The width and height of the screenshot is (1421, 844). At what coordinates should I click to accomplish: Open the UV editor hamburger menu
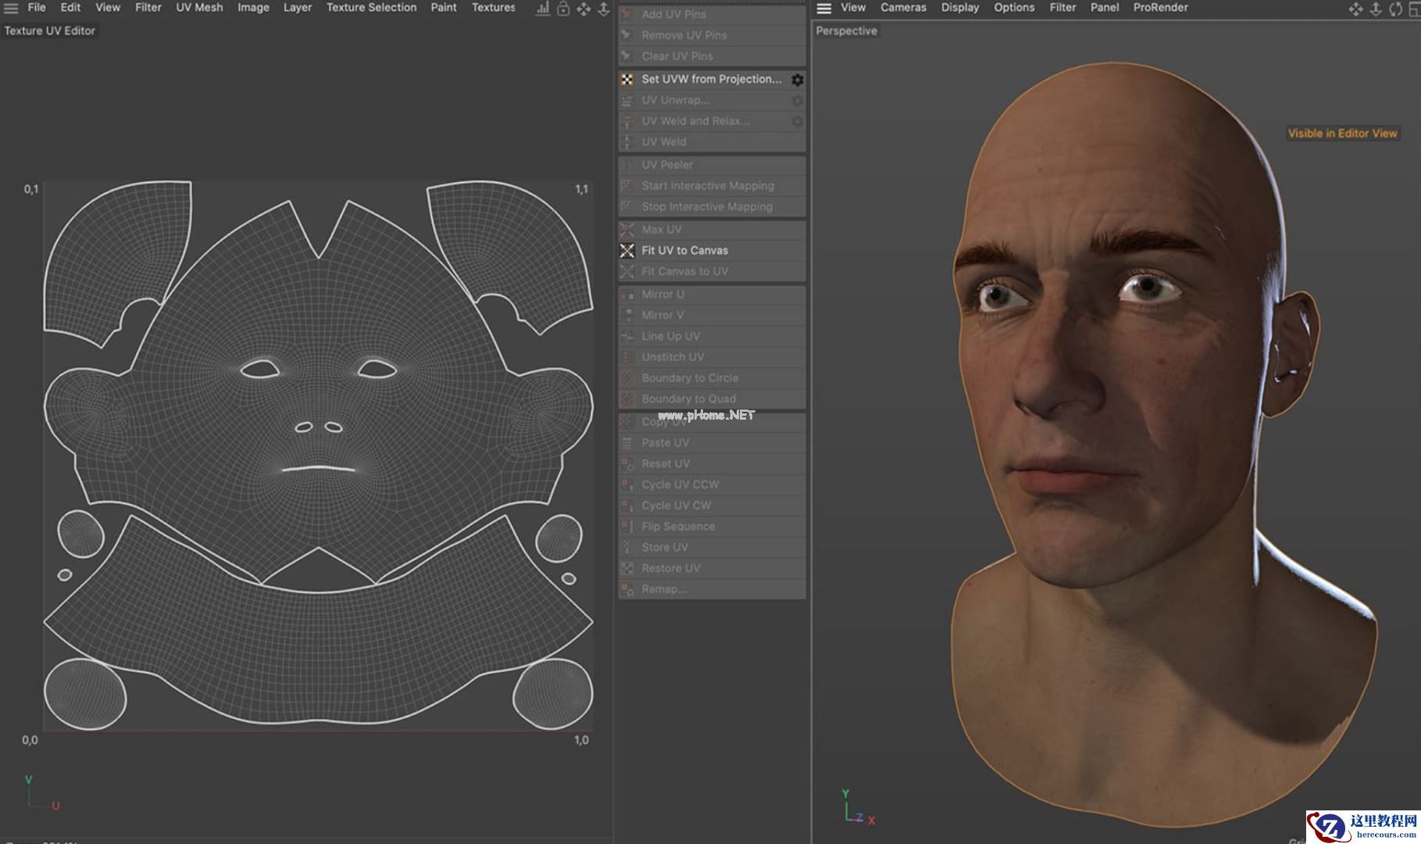11,8
